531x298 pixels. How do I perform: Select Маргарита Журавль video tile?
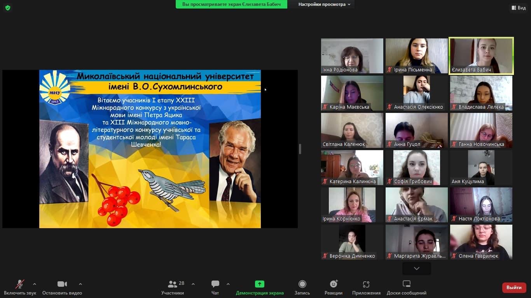pyautogui.click(x=417, y=242)
